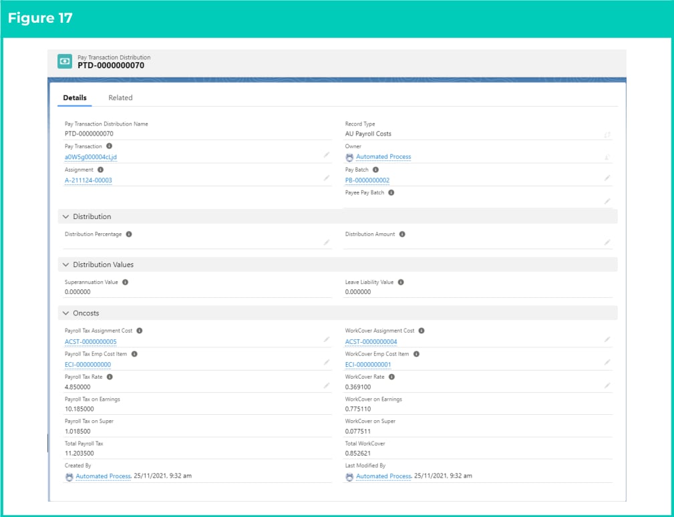674x517 pixels.
Task: Open Assignment link A-211124-00003
Action: pyautogui.click(x=88, y=180)
